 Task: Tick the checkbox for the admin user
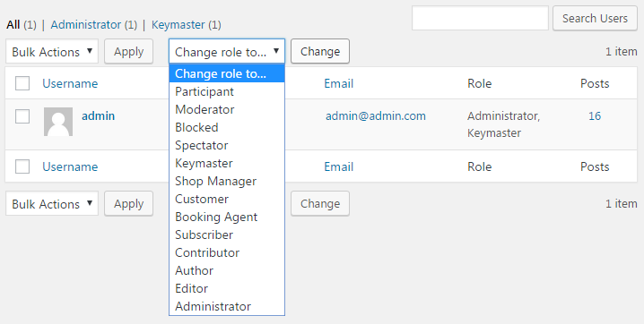(22, 116)
